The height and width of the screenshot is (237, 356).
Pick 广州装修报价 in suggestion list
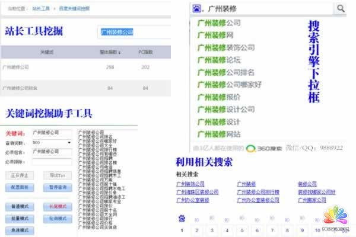pos(219,97)
